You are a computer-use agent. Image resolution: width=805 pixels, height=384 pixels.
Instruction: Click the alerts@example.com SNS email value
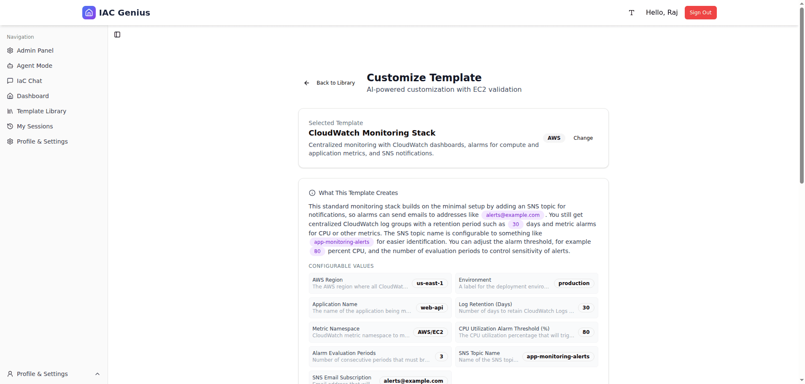(x=413, y=380)
